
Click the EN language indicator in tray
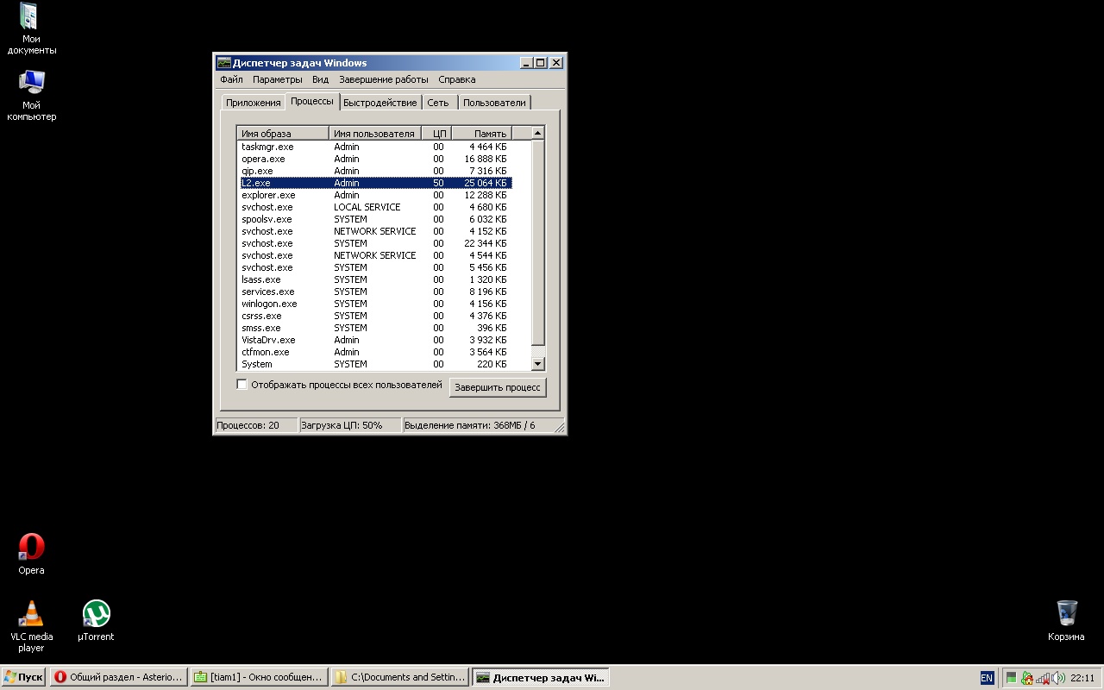coord(987,678)
